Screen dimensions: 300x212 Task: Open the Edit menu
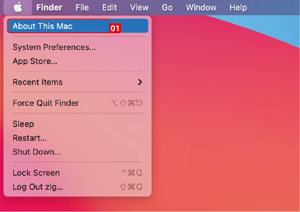tap(109, 7)
